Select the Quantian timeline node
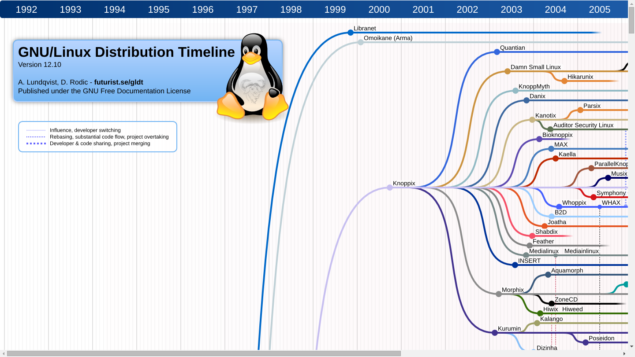 coord(497,52)
